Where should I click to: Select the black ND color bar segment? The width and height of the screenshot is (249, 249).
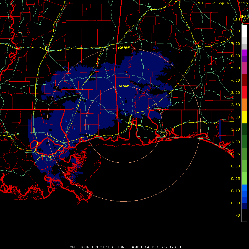[x=244, y=215]
